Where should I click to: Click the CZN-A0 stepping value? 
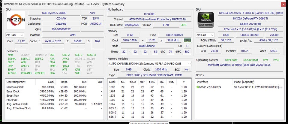pos(61,19)
